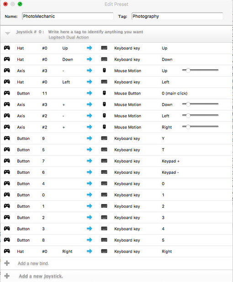Click the mouse icon for Button 11 bind

tap(104, 93)
